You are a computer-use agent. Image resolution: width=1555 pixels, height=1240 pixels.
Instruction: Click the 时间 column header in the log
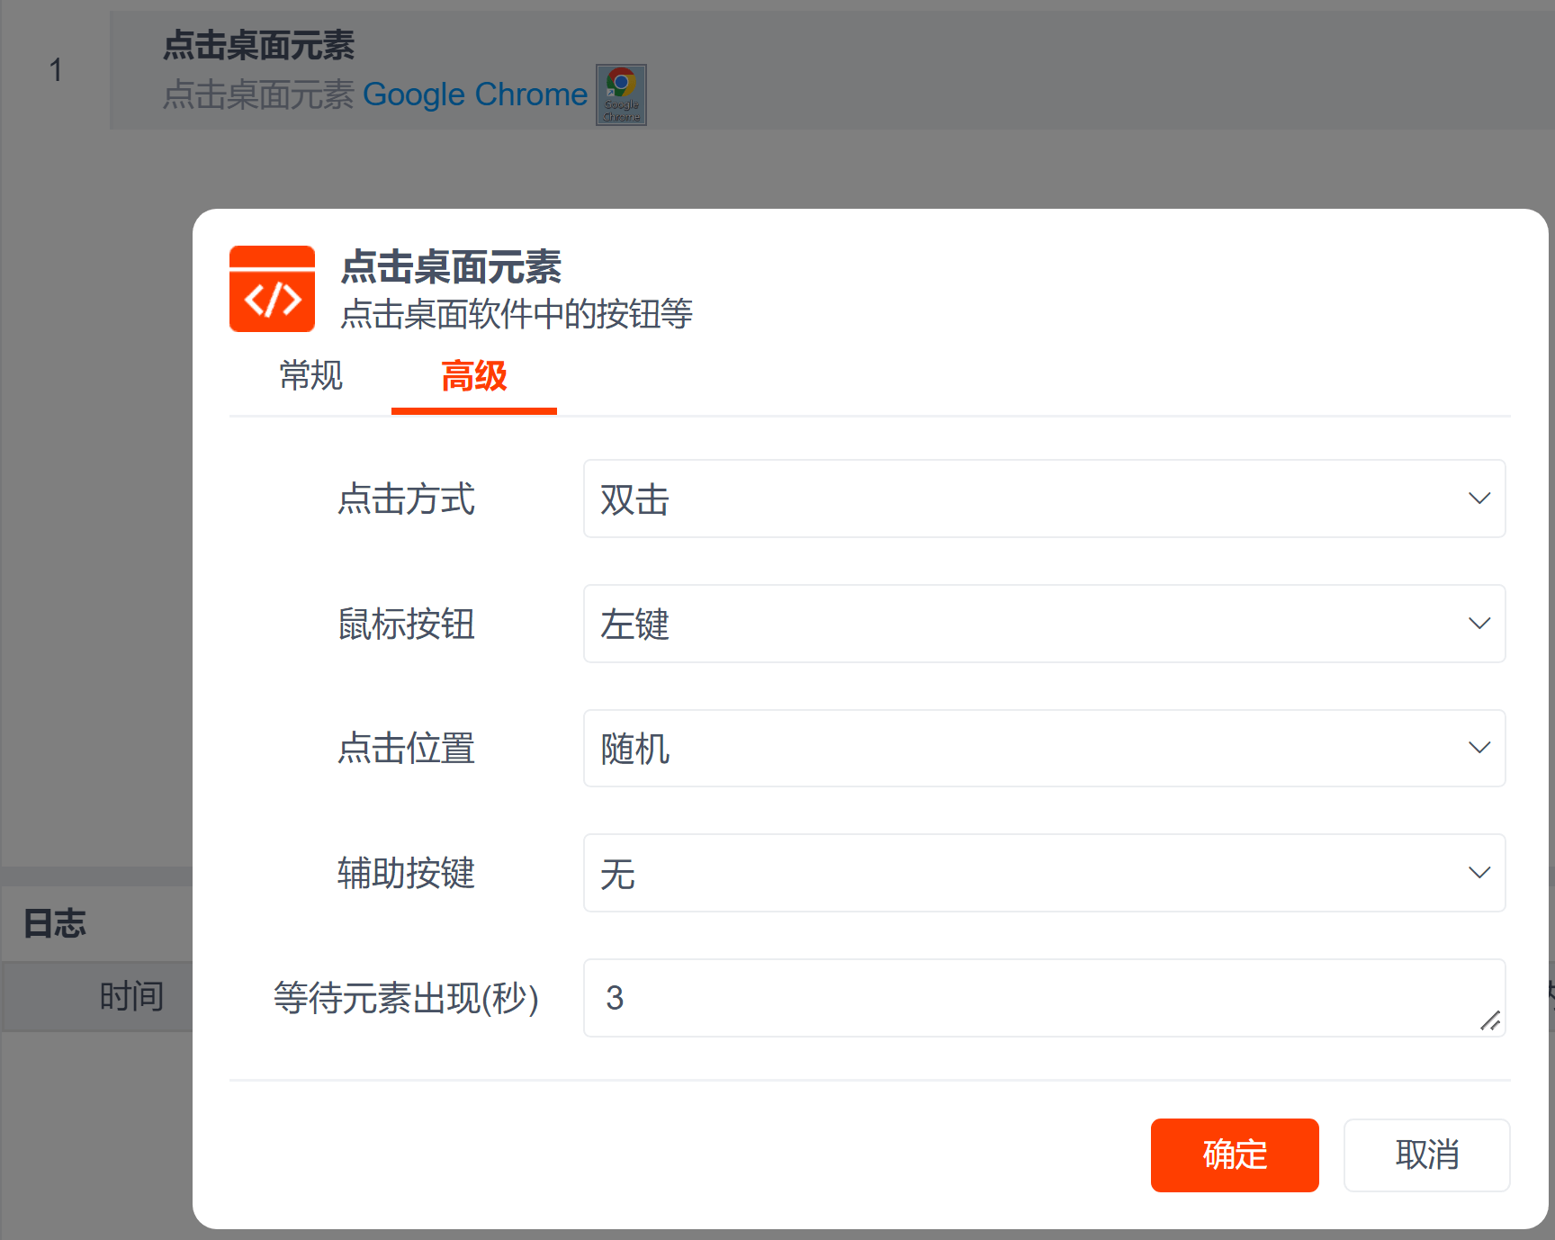point(131,996)
